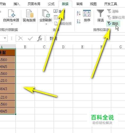Image resolution: width=125 pixels, height=133 pixels.
Task: Expand the 自其他来源 dropdown arrow
Action: tap(12, 24)
